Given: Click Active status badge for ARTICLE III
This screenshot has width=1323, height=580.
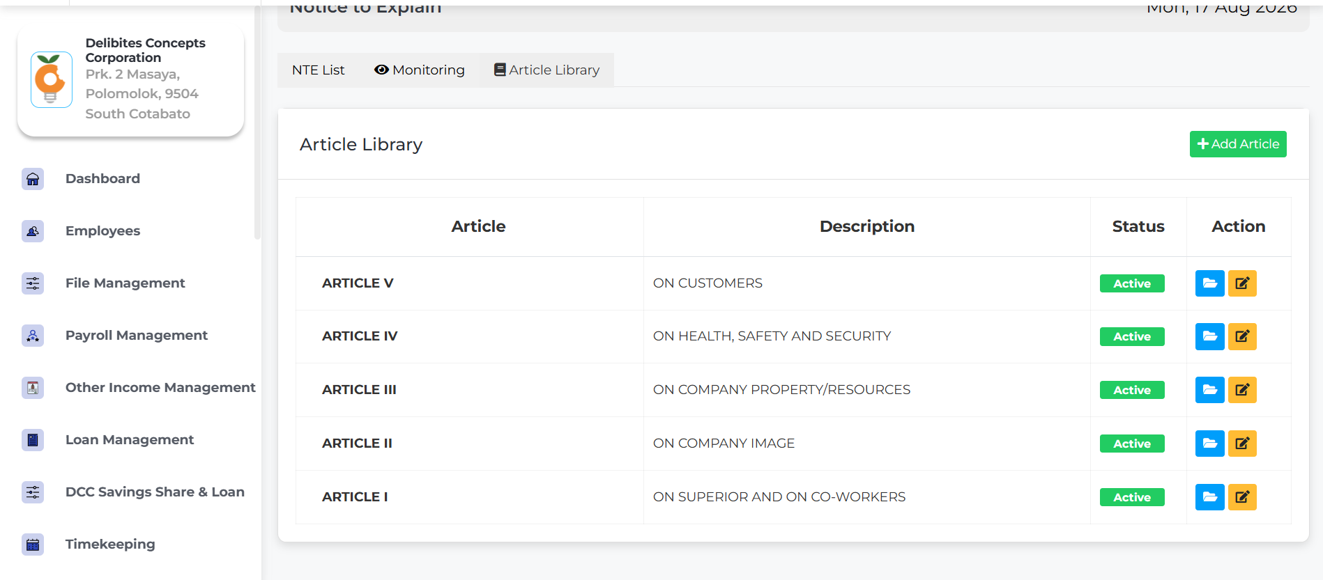Looking at the screenshot, I should pyautogui.click(x=1132, y=390).
